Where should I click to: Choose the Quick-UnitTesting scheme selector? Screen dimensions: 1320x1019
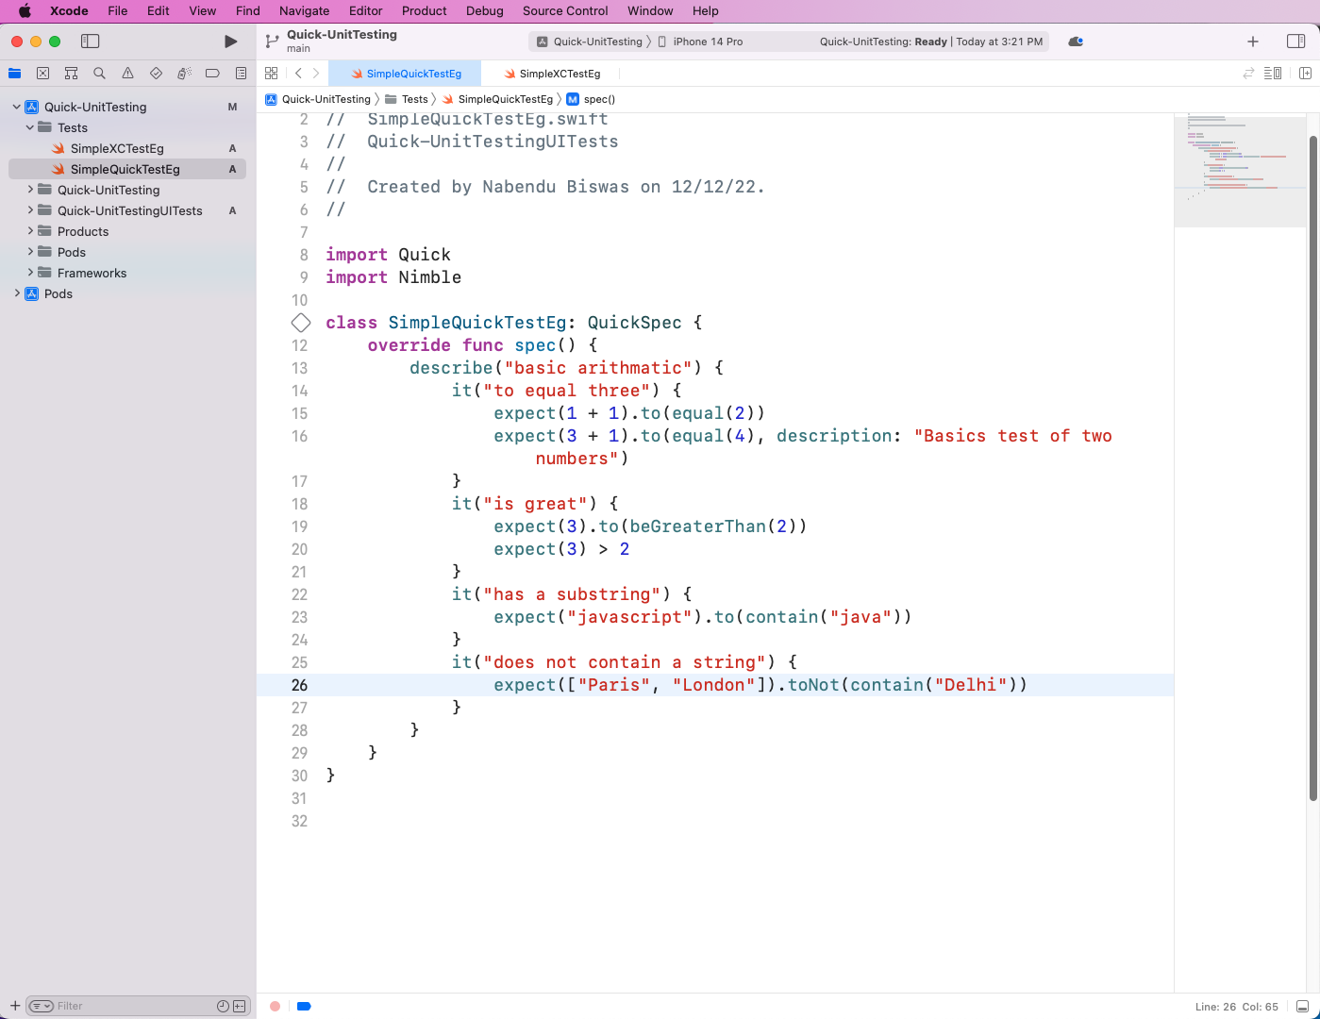coord(590,42)
